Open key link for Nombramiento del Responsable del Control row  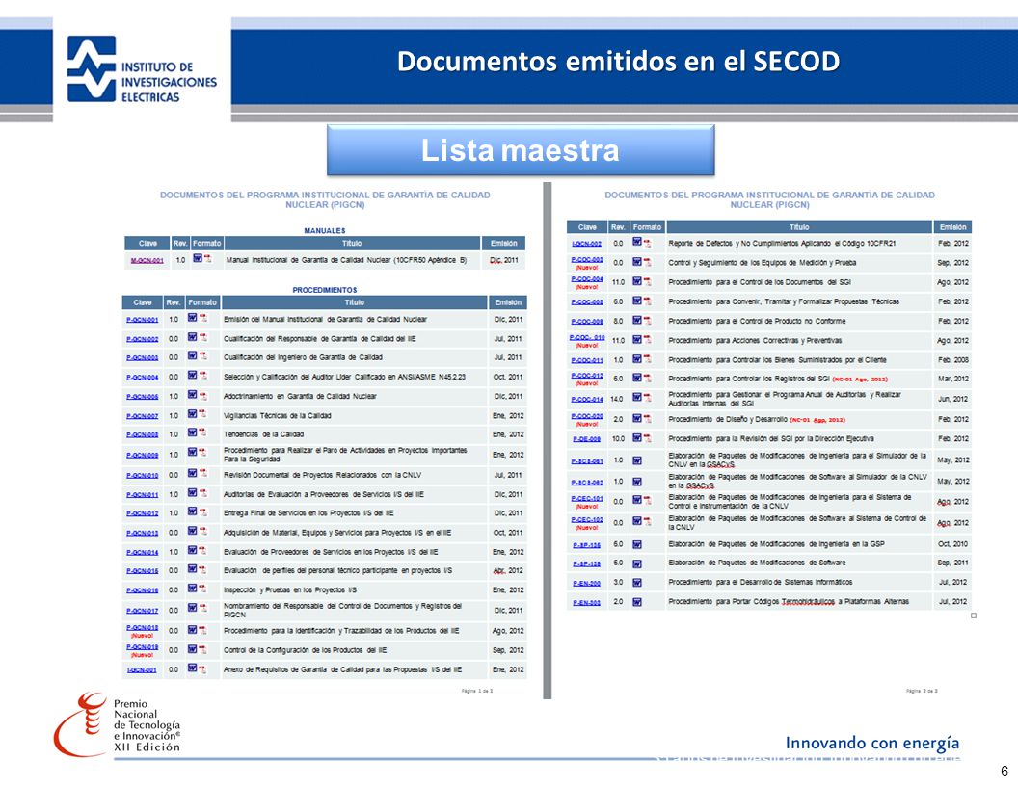tap(142, 611)
